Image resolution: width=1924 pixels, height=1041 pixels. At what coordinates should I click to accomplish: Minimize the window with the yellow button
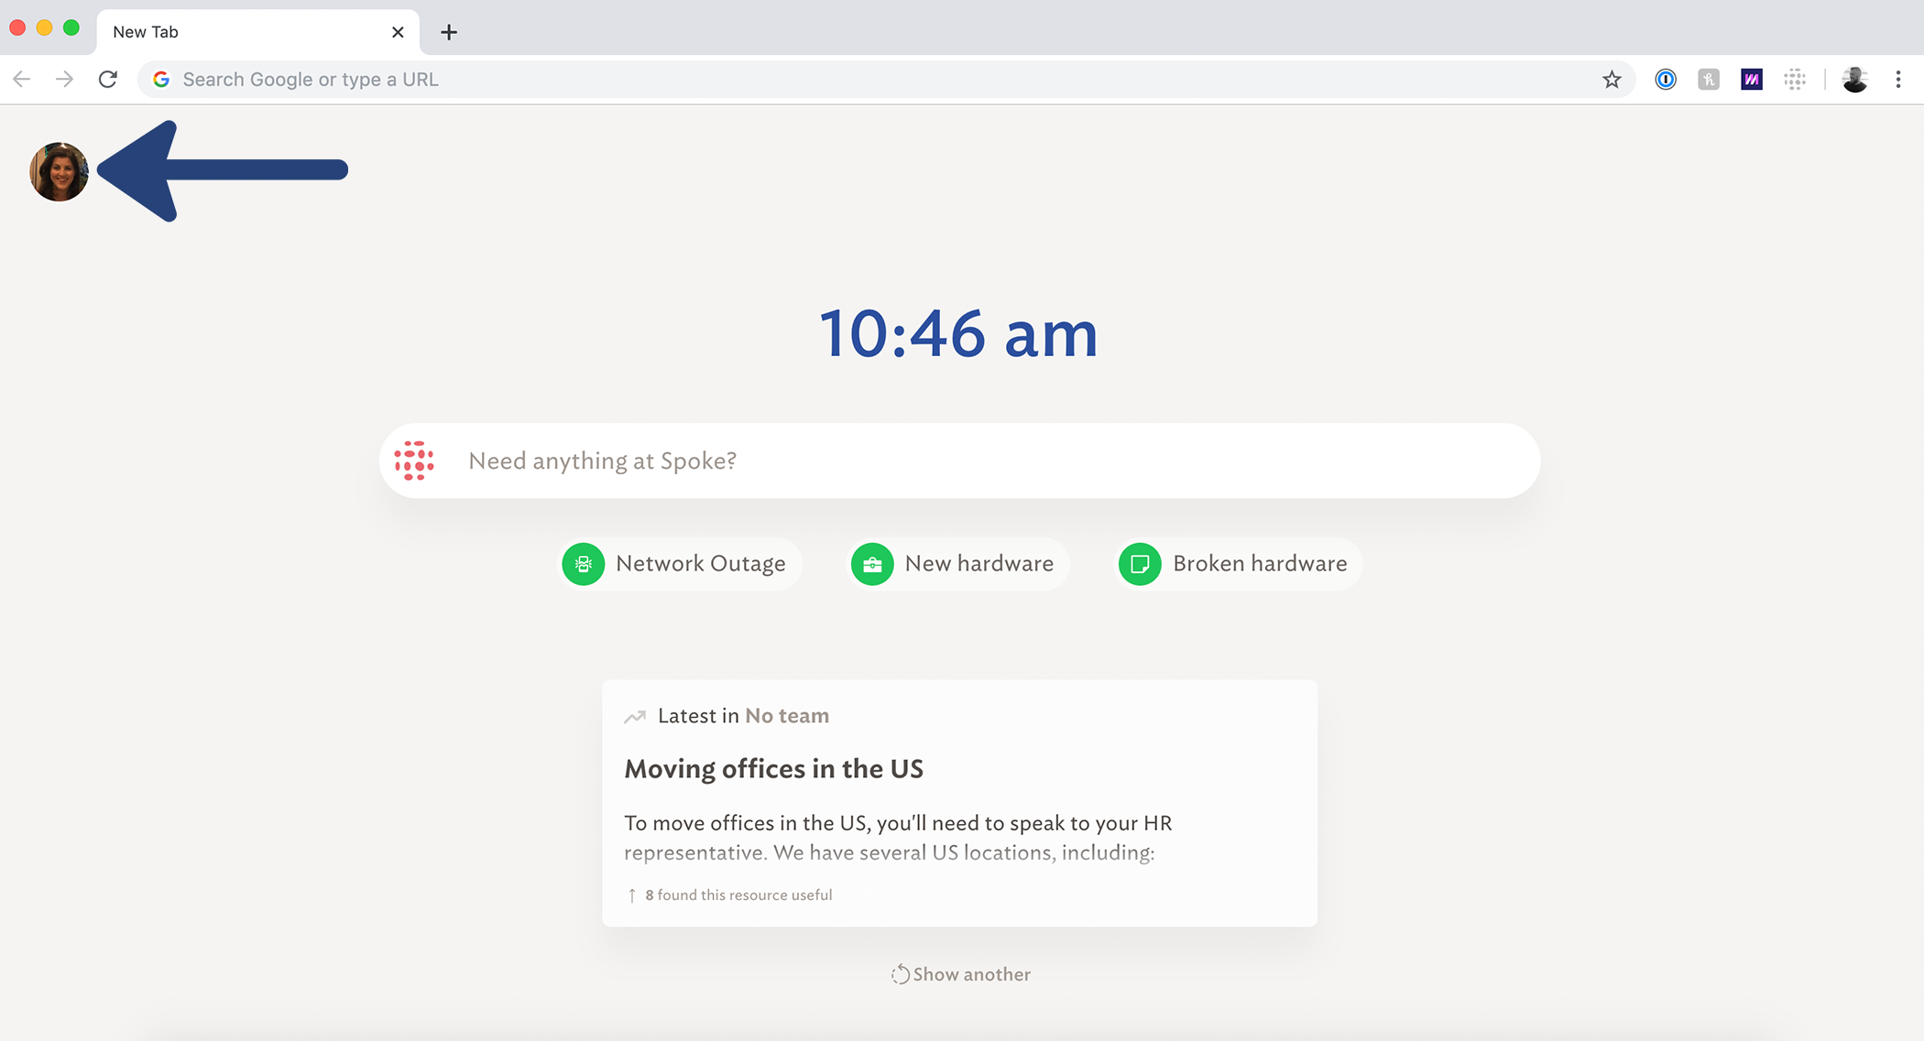pos(44,27)
